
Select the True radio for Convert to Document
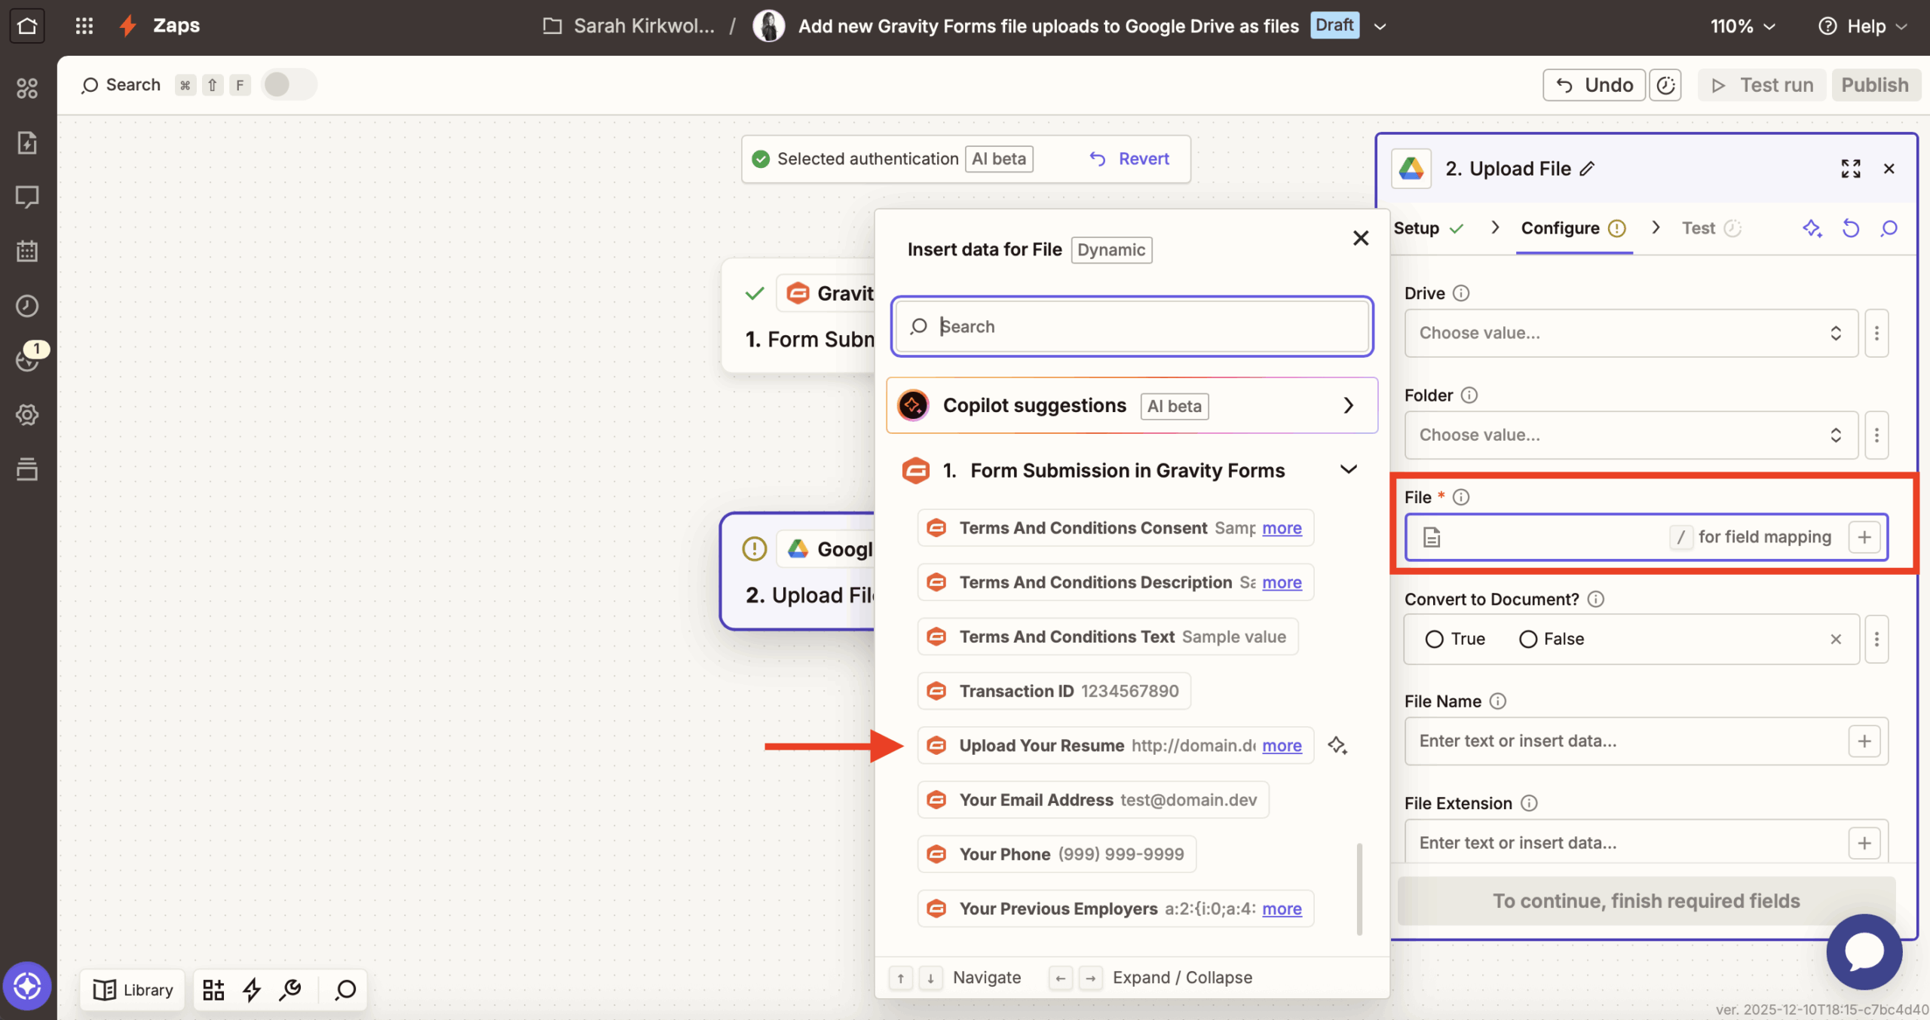click(1435, 638)
